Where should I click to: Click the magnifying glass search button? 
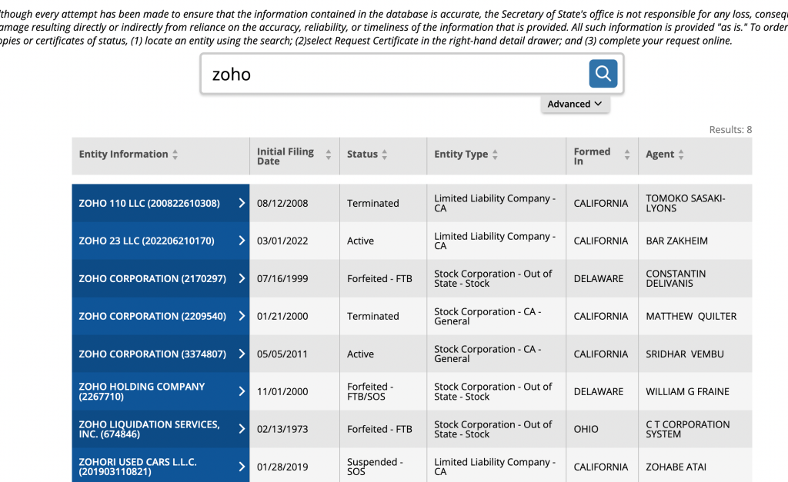tap(603, 74)
